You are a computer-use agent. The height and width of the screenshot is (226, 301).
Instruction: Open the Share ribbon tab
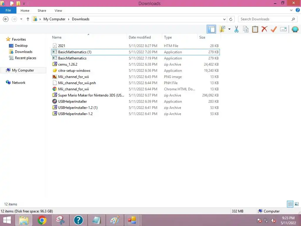42,11
